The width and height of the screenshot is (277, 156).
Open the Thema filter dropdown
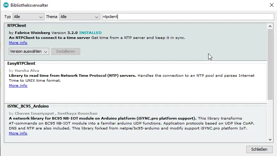[x=79, y=17]
